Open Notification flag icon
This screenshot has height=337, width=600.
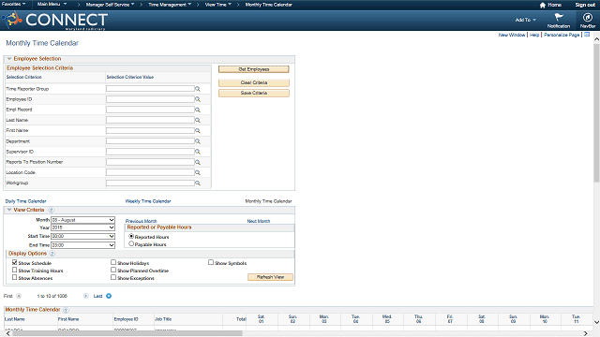tap(559, 17)
